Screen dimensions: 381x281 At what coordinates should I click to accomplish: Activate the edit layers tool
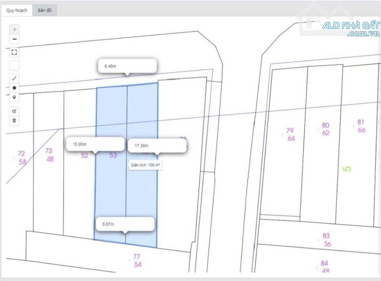click(x=14, y=110)
